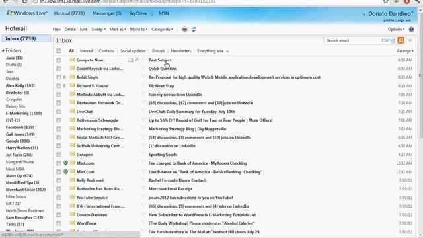423x238 pixels.
Task: Check the Compete Now email checkbox
Action: pyautogui.click(x=59, y=60)
